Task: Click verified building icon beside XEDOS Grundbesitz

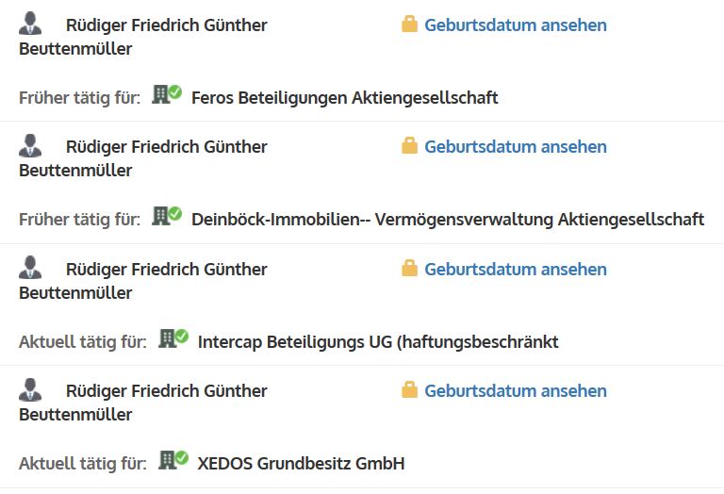Action: pos(173,461)
